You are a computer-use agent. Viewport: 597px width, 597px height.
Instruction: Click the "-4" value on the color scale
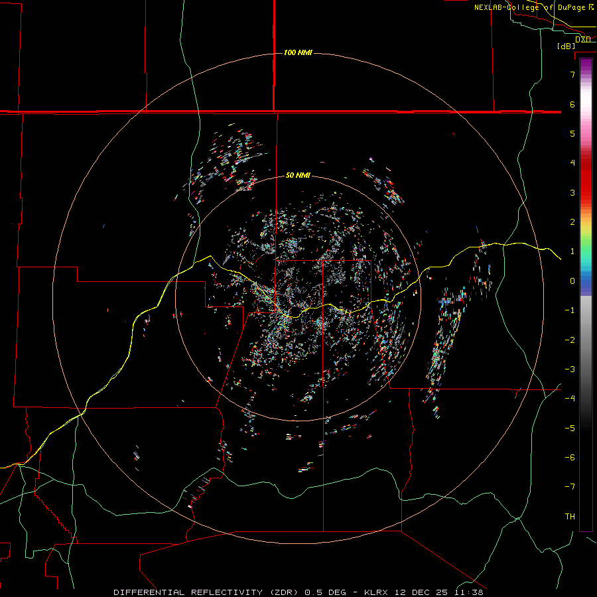click(x=570, y=399)
